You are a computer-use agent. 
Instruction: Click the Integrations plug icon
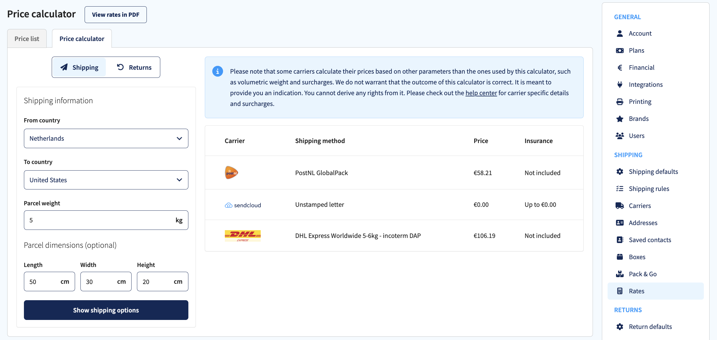[x=620, y=85]
